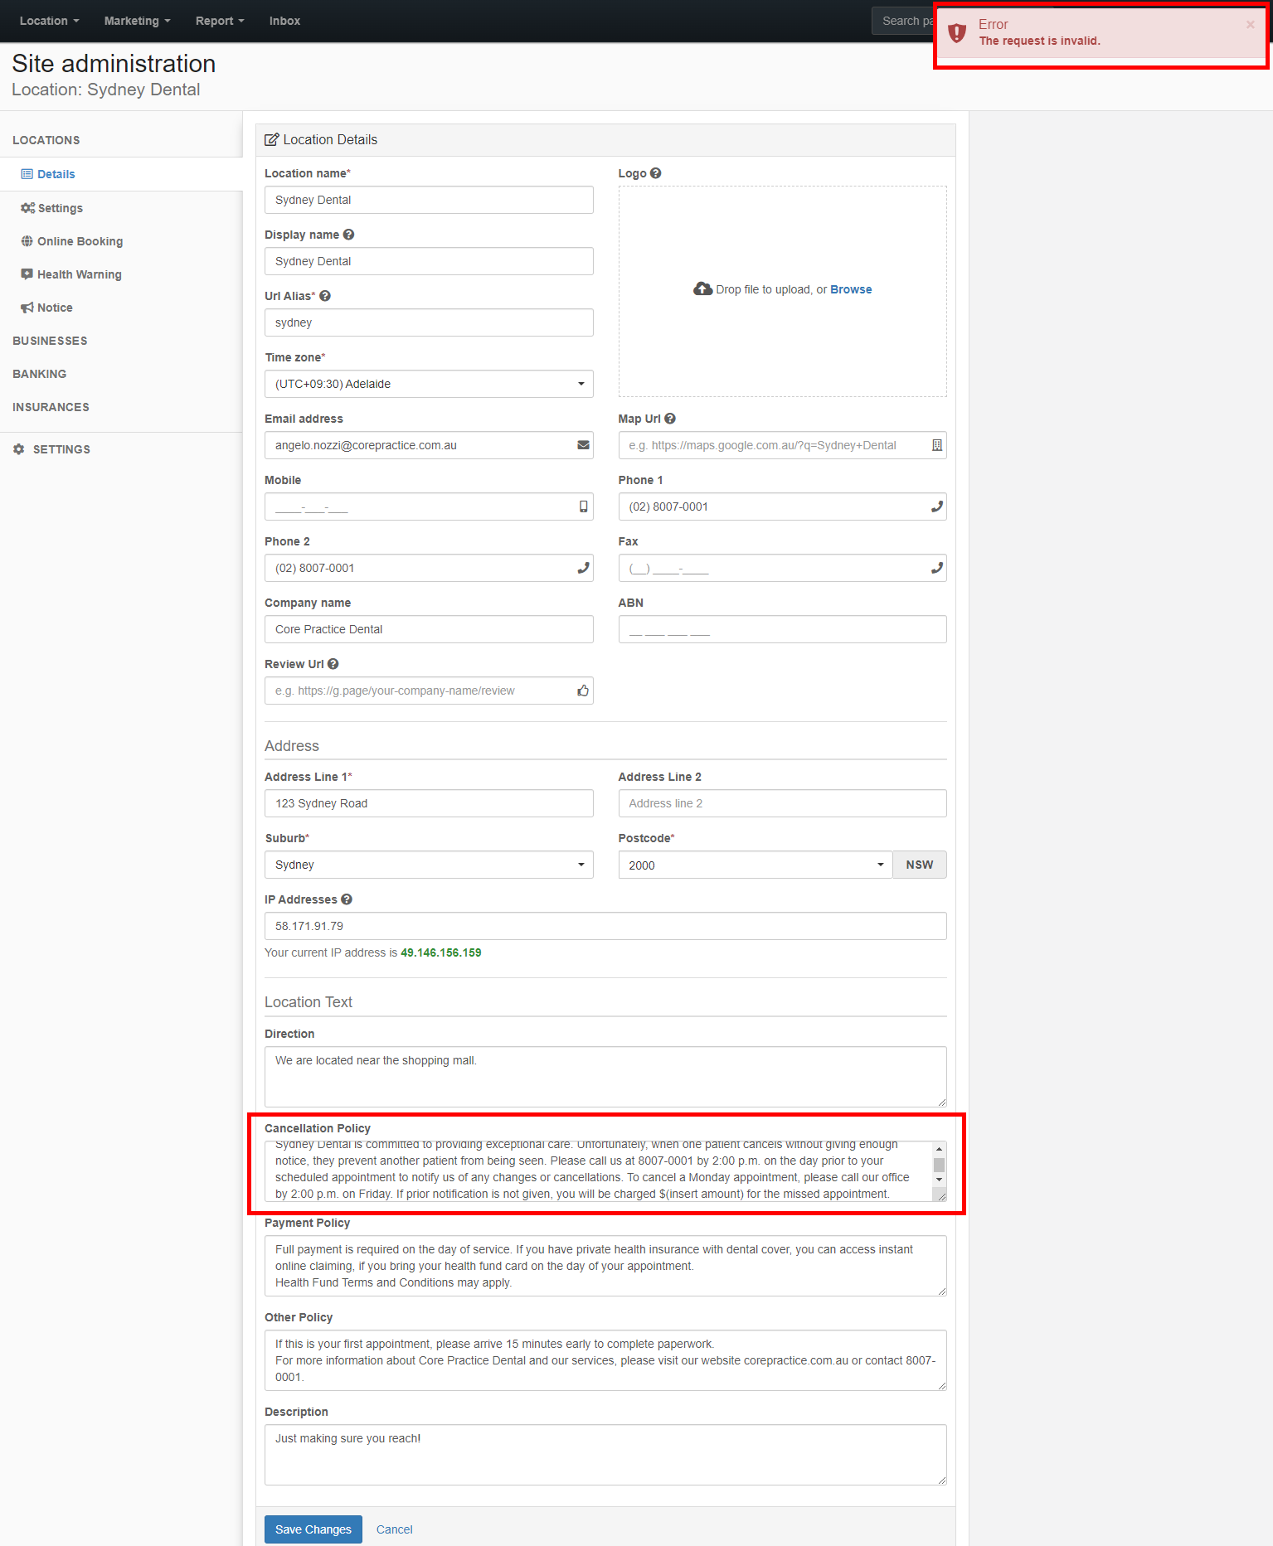
Task: Click the Logo help question-mark icon
Action: click(655, 173)
